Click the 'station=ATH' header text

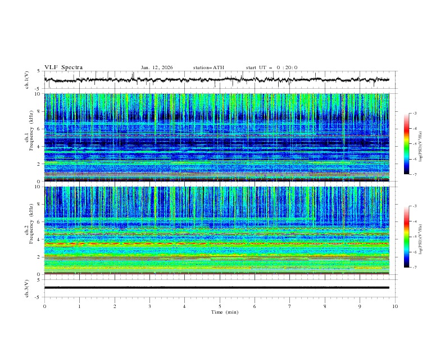click(208, 67)
